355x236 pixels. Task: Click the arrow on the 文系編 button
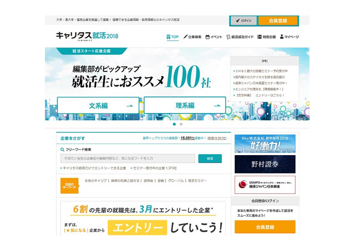coord(130,106)
